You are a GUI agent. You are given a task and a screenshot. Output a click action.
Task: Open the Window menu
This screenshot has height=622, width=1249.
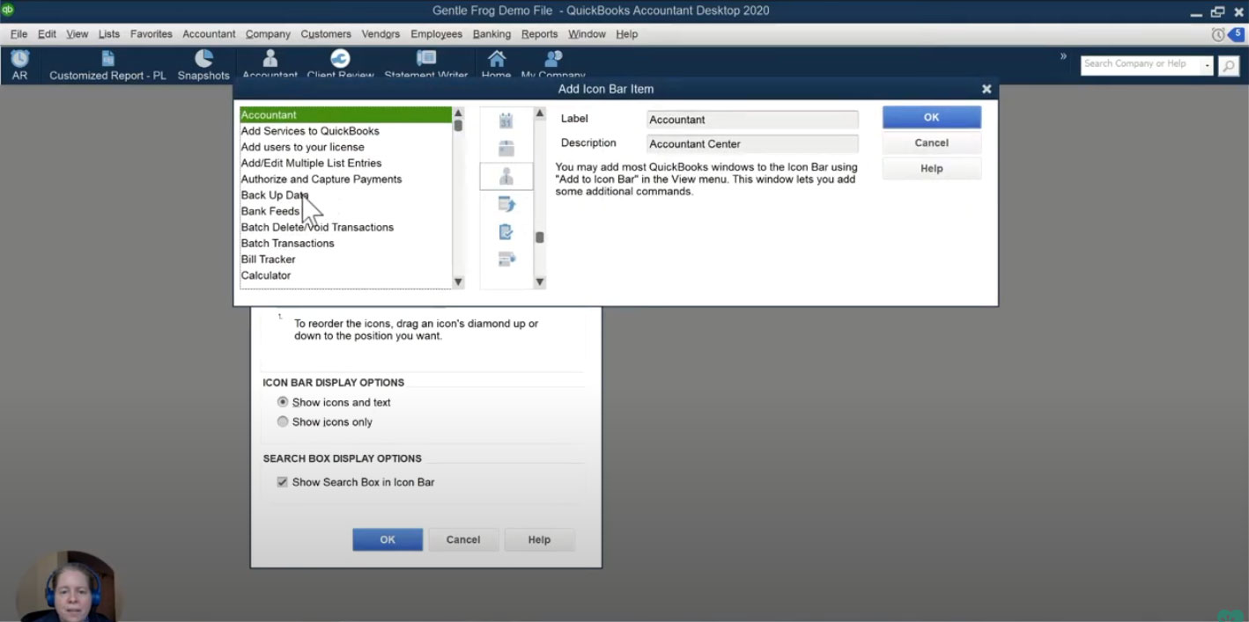coord(587,34)
